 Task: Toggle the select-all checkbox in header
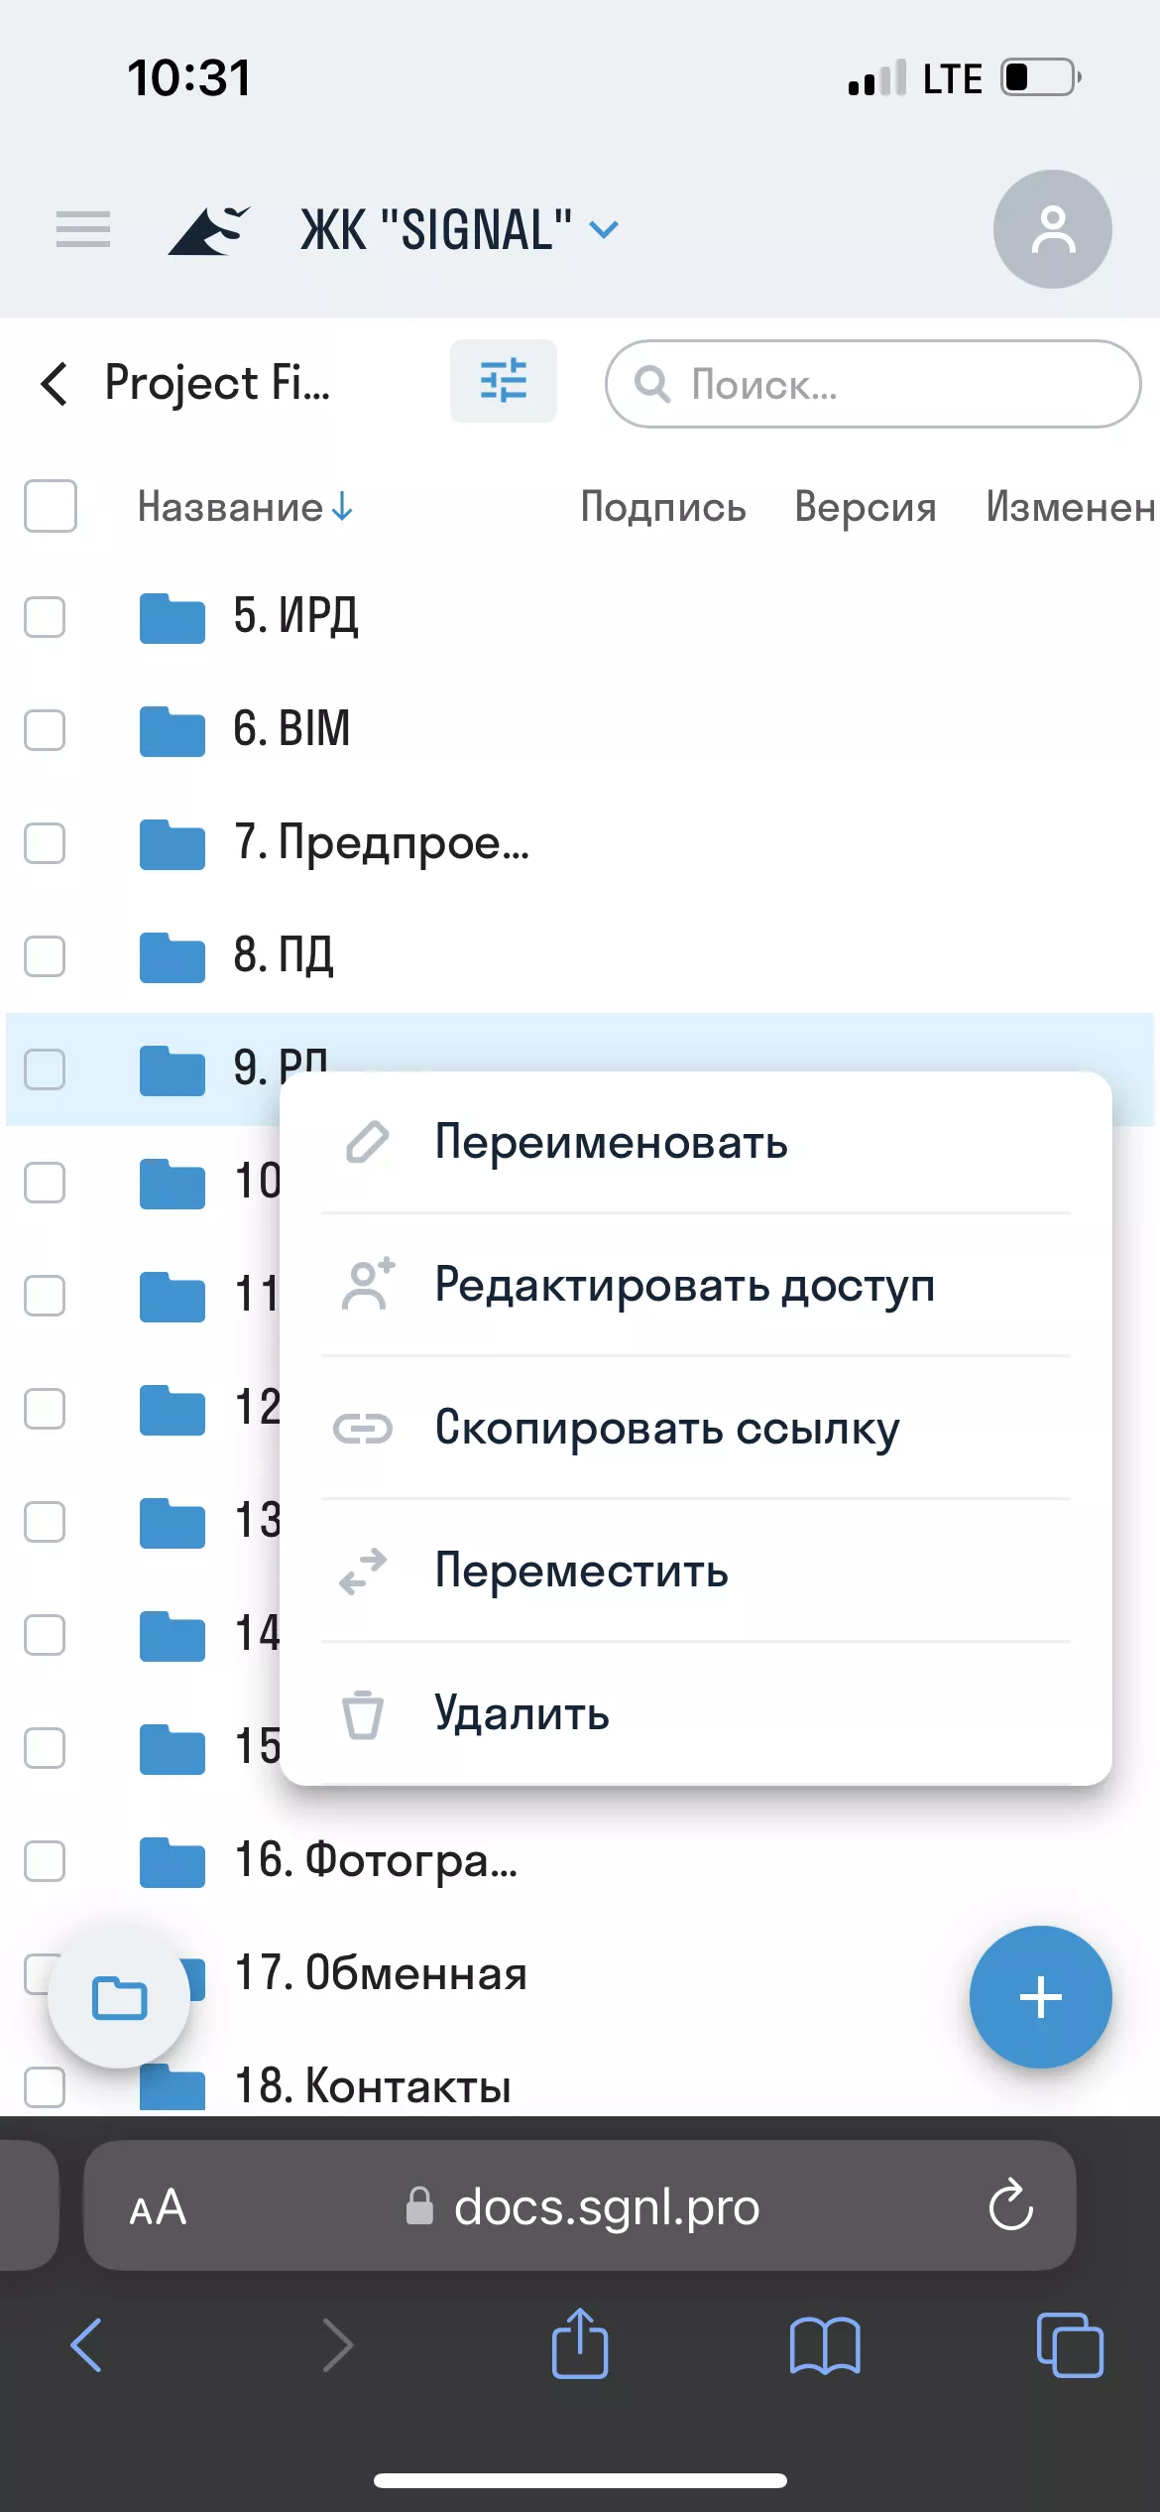(x=51, y=507)
